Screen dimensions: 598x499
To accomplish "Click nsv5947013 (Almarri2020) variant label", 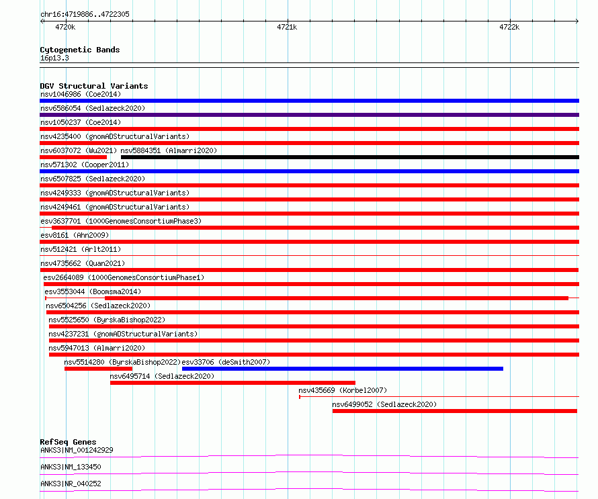I will [97, 348].
